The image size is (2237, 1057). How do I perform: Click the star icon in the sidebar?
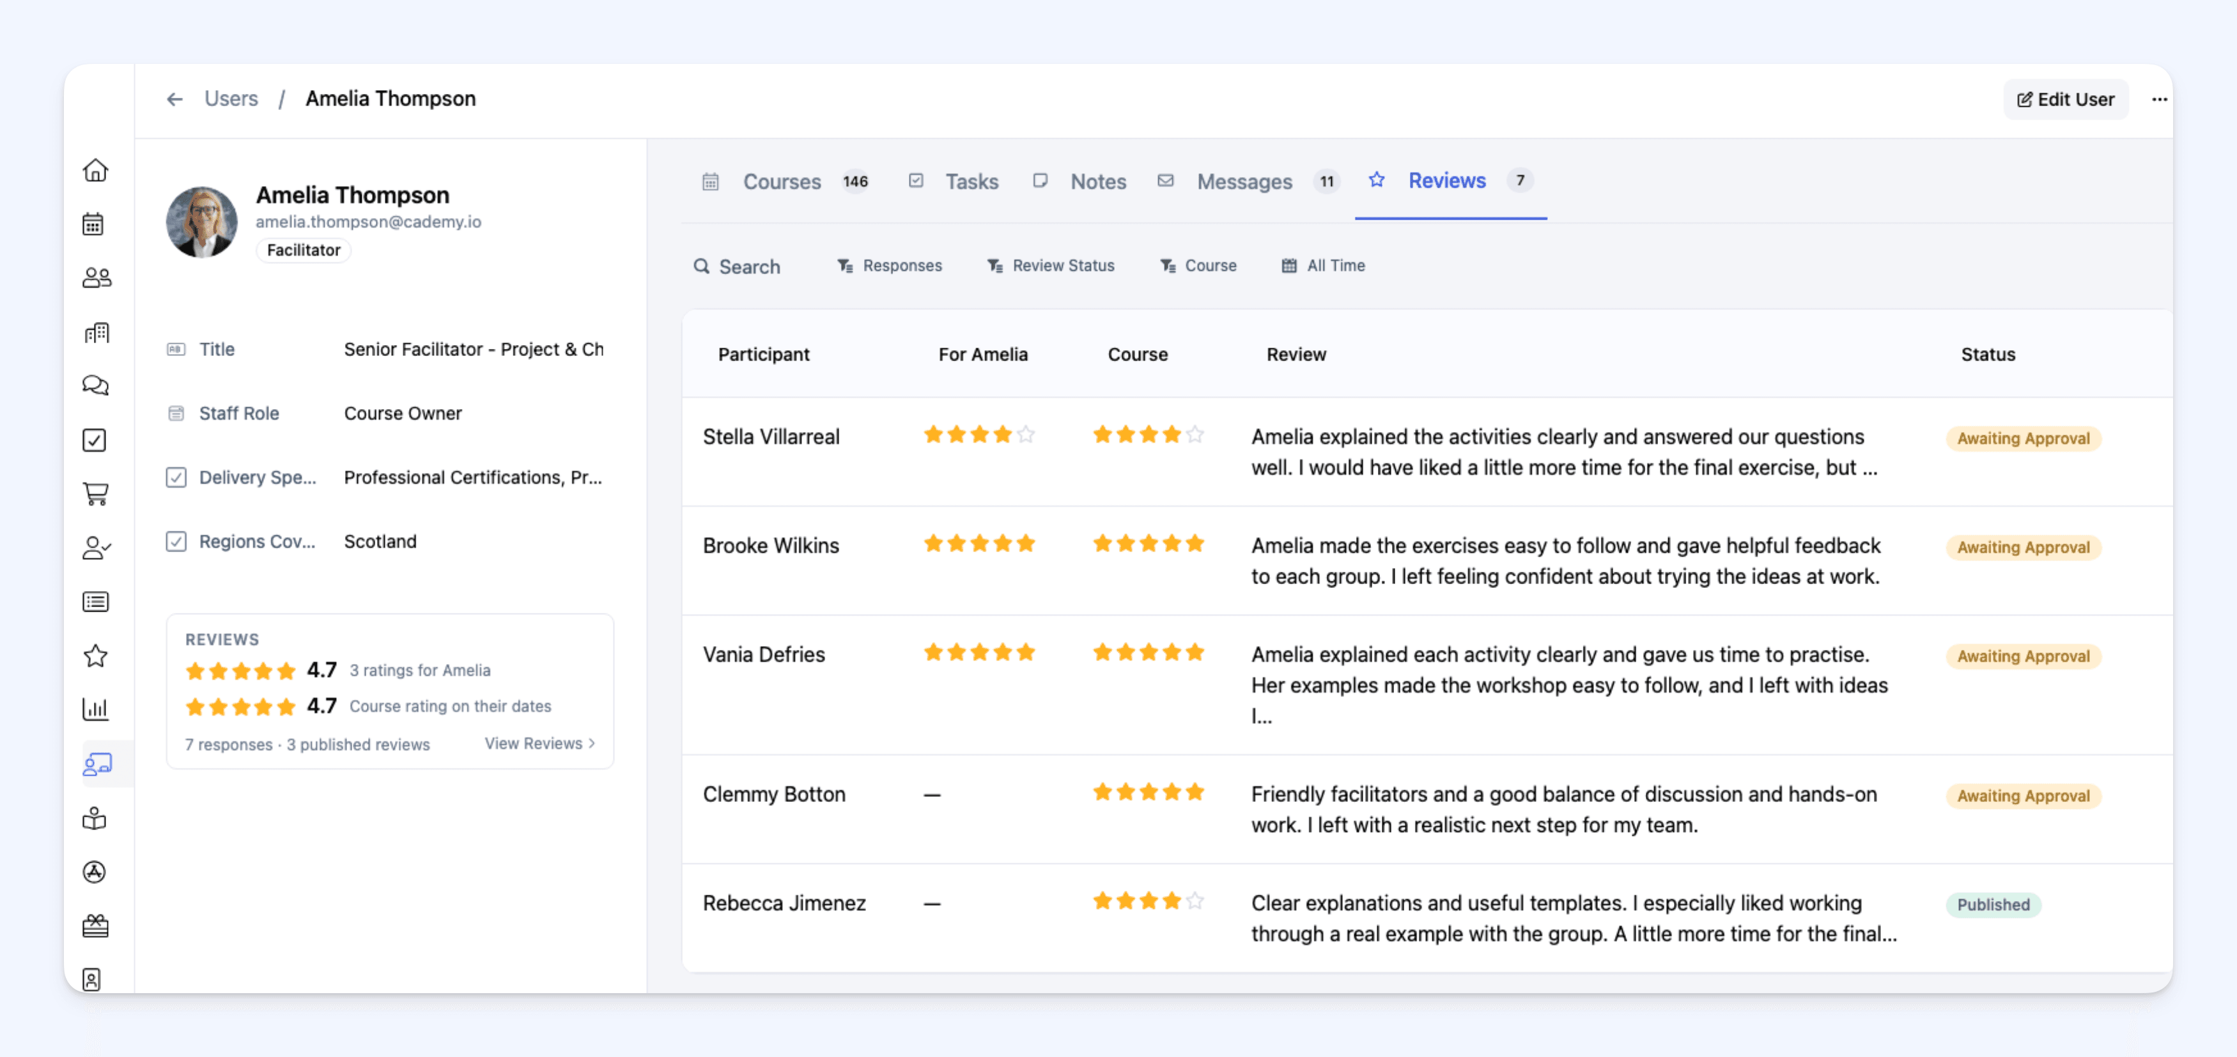[95, 656]
